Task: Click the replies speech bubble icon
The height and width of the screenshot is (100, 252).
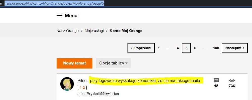Action: [x=216, y=80]
